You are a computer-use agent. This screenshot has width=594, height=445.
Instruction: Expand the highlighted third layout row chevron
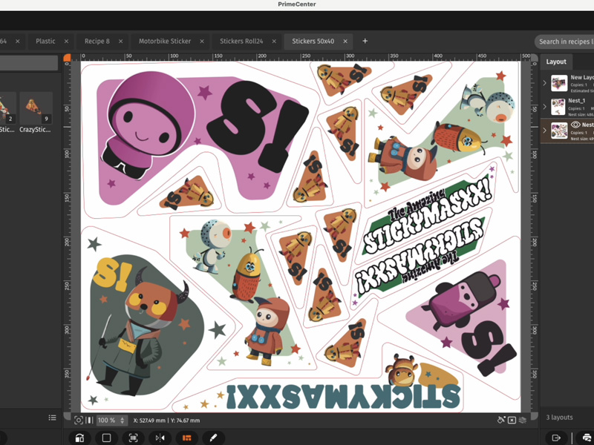coord(545,131)
